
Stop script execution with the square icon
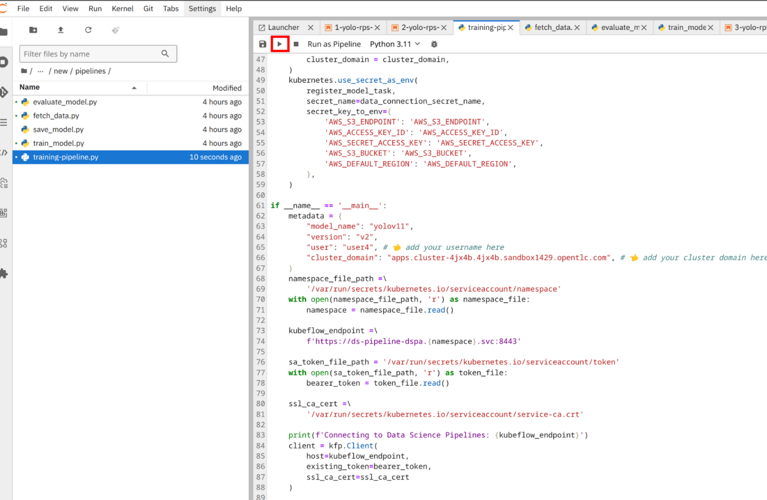pyautogui.click(x=296, y=44)
